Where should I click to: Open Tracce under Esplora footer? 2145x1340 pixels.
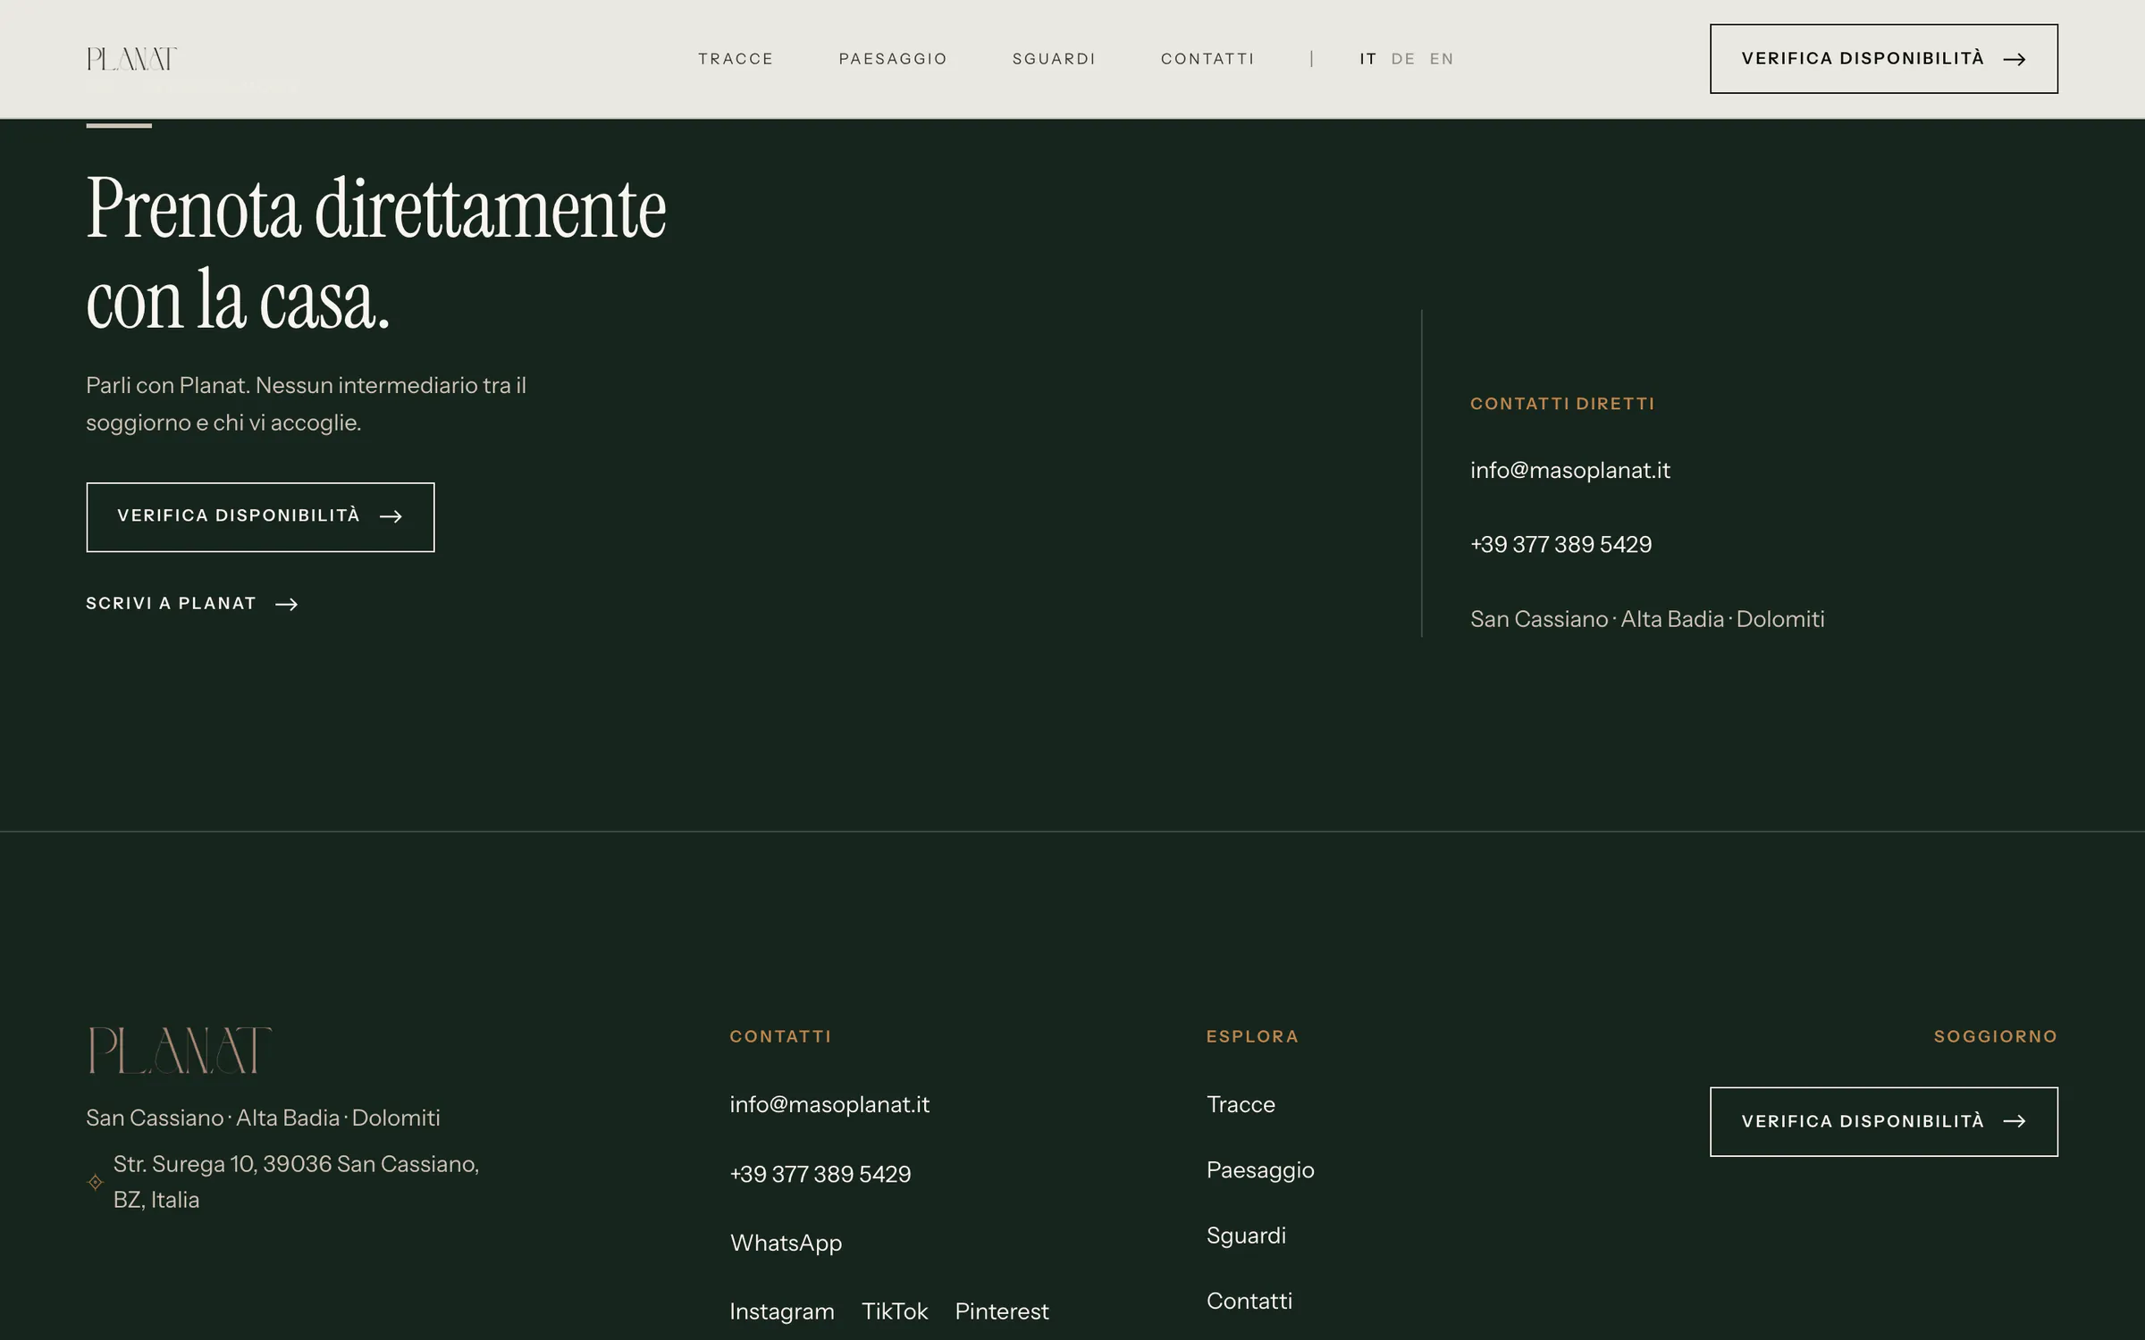[1241, 1104]
